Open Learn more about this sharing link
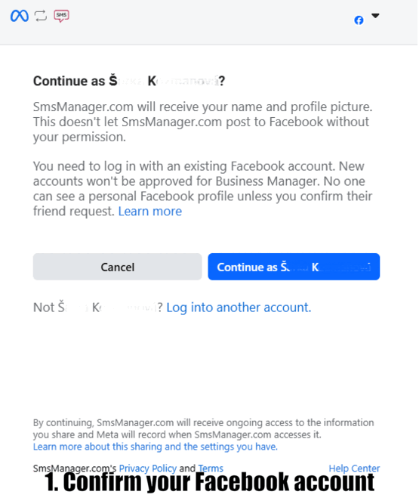419x504 pixels. pos(156,448)
